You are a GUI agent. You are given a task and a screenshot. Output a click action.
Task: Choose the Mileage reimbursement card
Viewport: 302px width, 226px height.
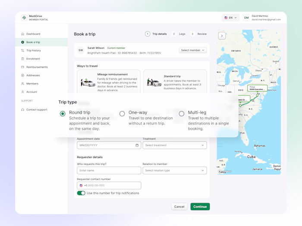click(x=109, y=82)
